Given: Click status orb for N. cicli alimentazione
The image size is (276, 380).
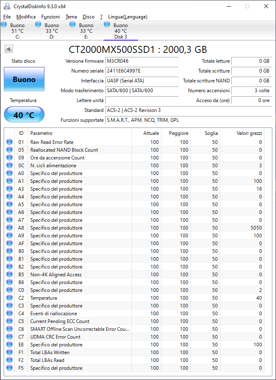Looking at the screenshot, I should click(9, 166).
